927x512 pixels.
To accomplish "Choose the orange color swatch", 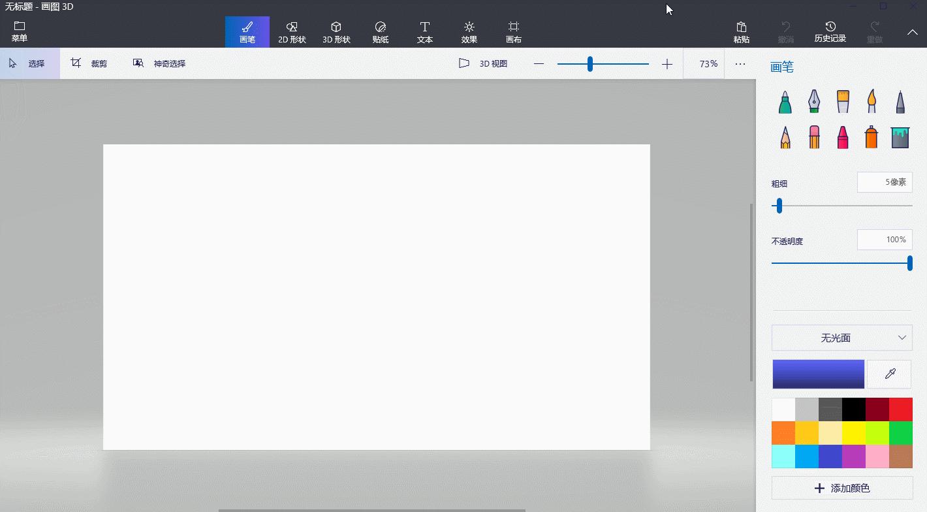I will coord(783,433).
